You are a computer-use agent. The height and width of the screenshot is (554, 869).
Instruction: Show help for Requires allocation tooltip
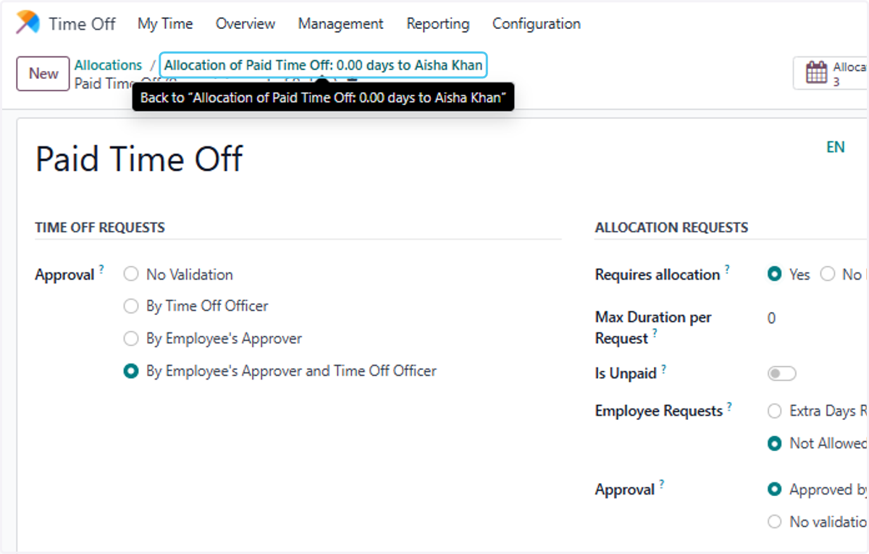[x=727, y=269]
